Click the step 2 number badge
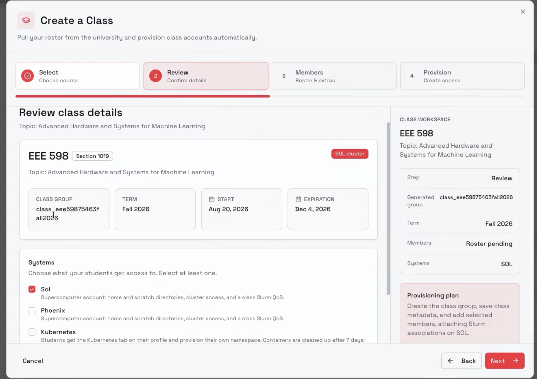The image size is (537, 379). click(155, 76)
